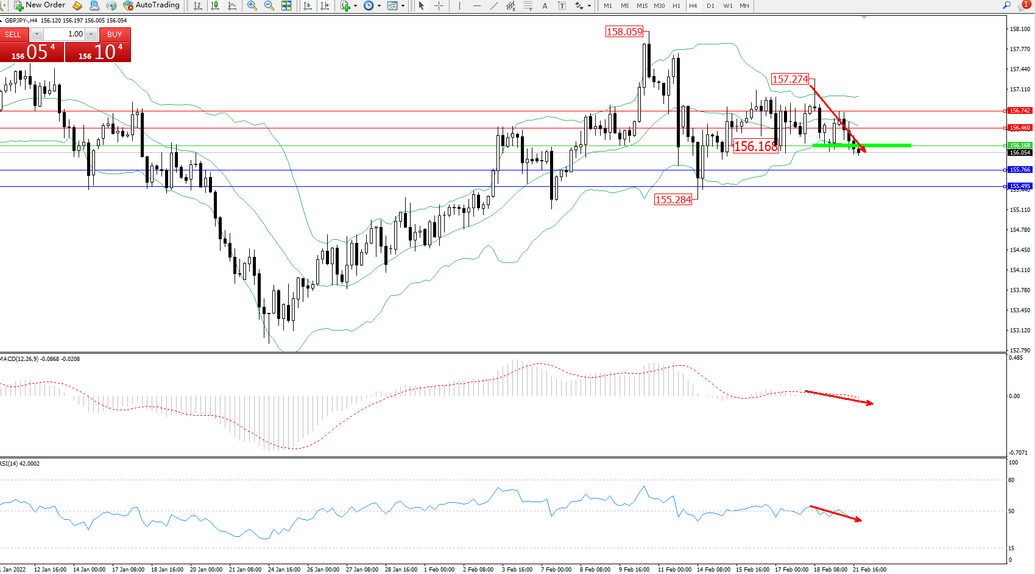Click the lot volume input field
The height and width of the screenshot is (574, 1035).
64,34
